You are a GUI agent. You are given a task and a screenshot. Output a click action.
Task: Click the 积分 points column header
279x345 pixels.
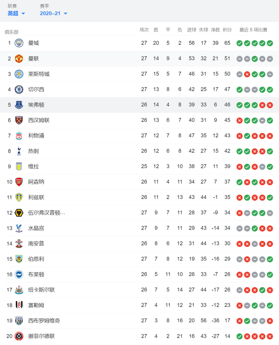tap(227, 30)
